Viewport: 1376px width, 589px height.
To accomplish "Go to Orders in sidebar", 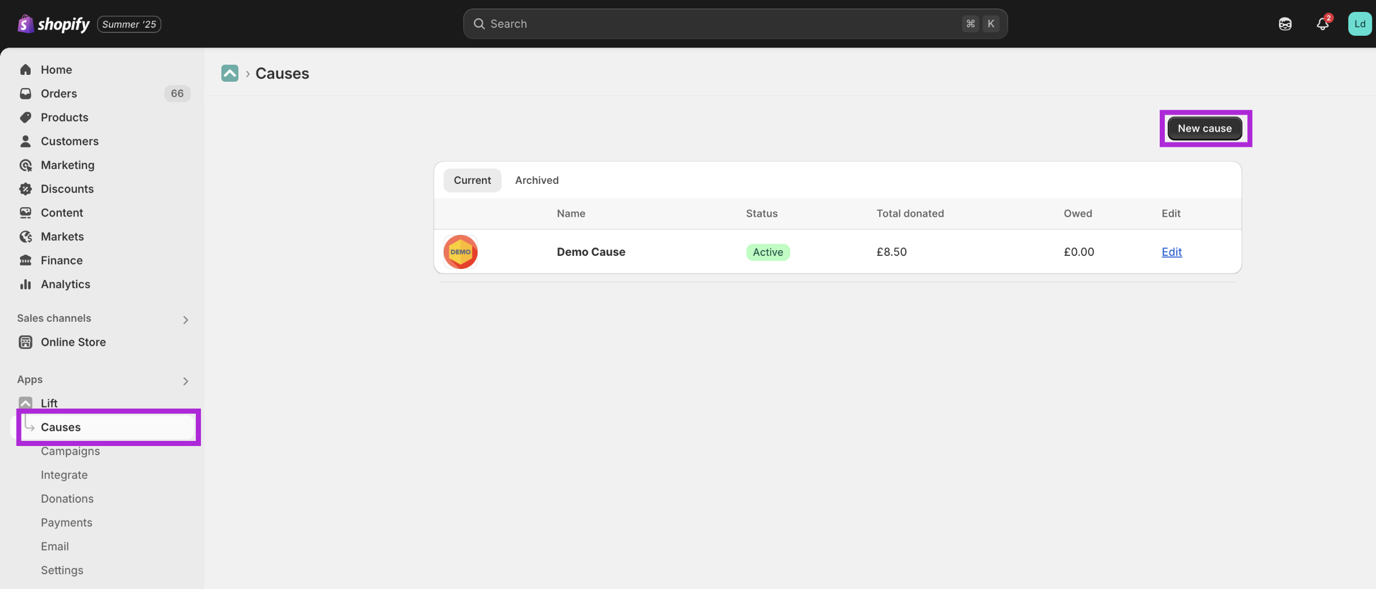I will (x=58, y=93).
